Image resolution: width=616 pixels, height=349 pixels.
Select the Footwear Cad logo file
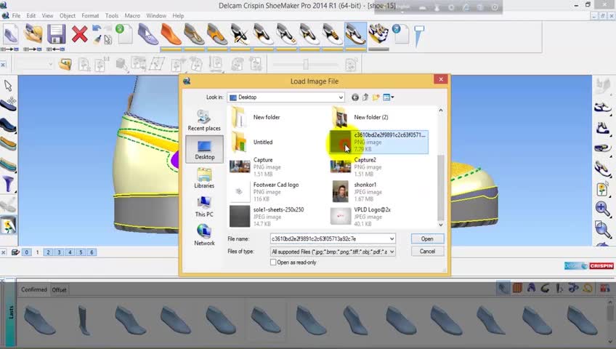click(x=277, y=192)
